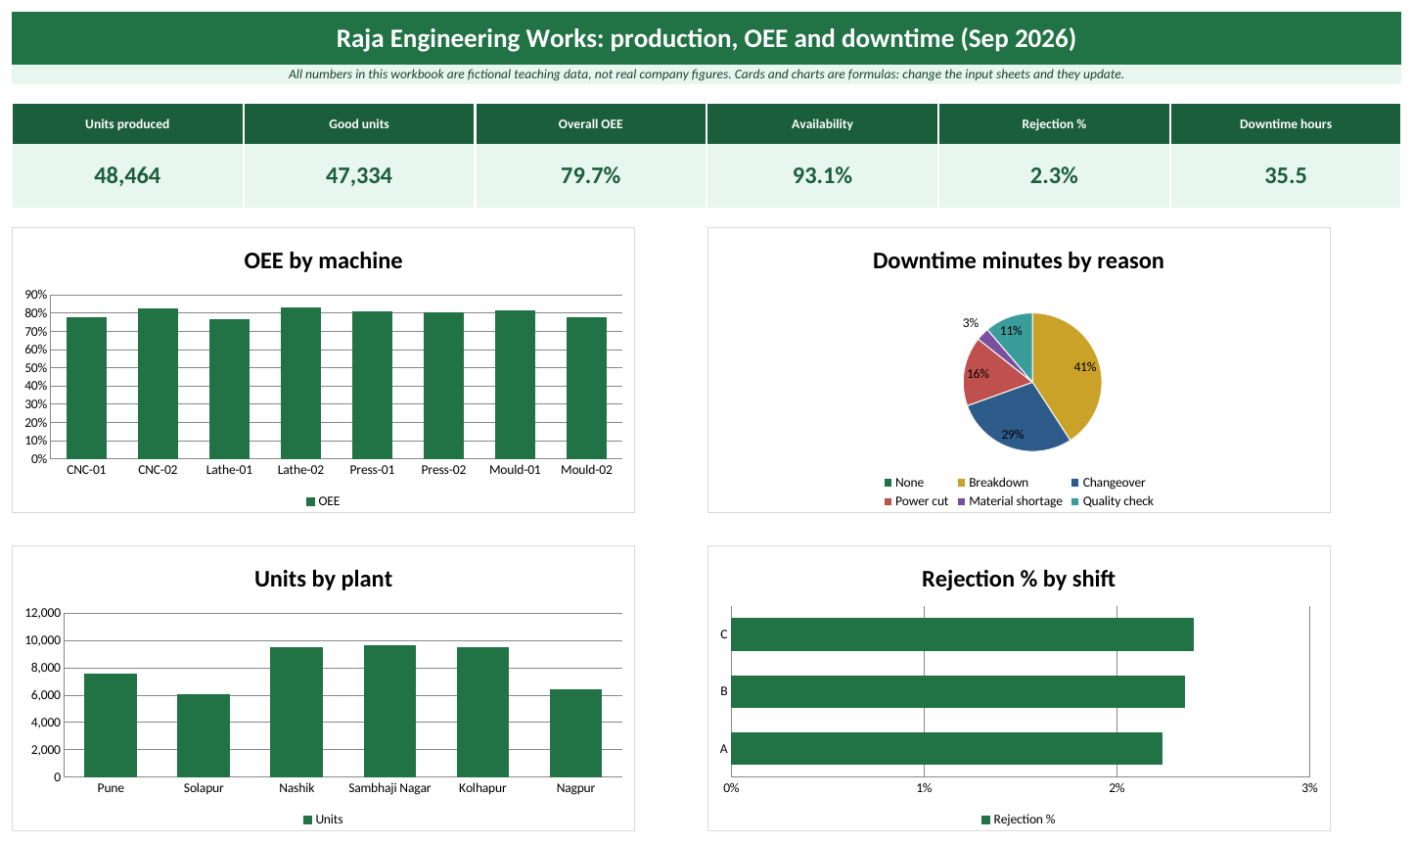The image size is (1413, 843).
Task: Select the purple Material shortage legend marker
Action: pos(961,501)
